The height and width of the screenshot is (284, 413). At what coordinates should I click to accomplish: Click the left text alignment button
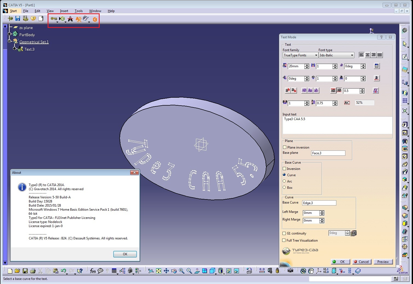(x=362, y=55)
